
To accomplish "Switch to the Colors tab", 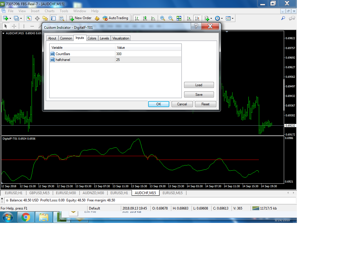I will click(92, 38).
